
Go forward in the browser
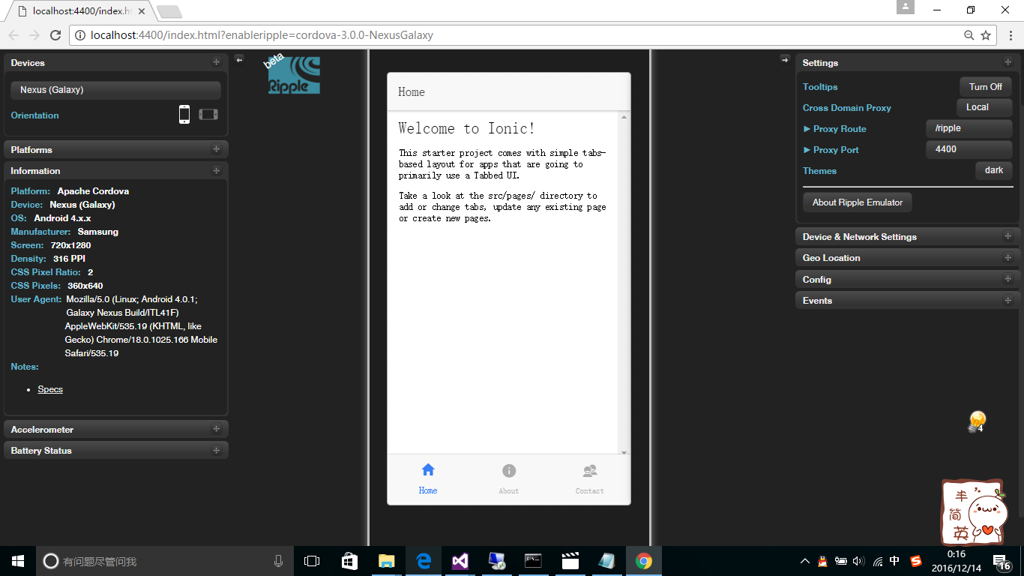pyautogui.click(x=34, y=35)
